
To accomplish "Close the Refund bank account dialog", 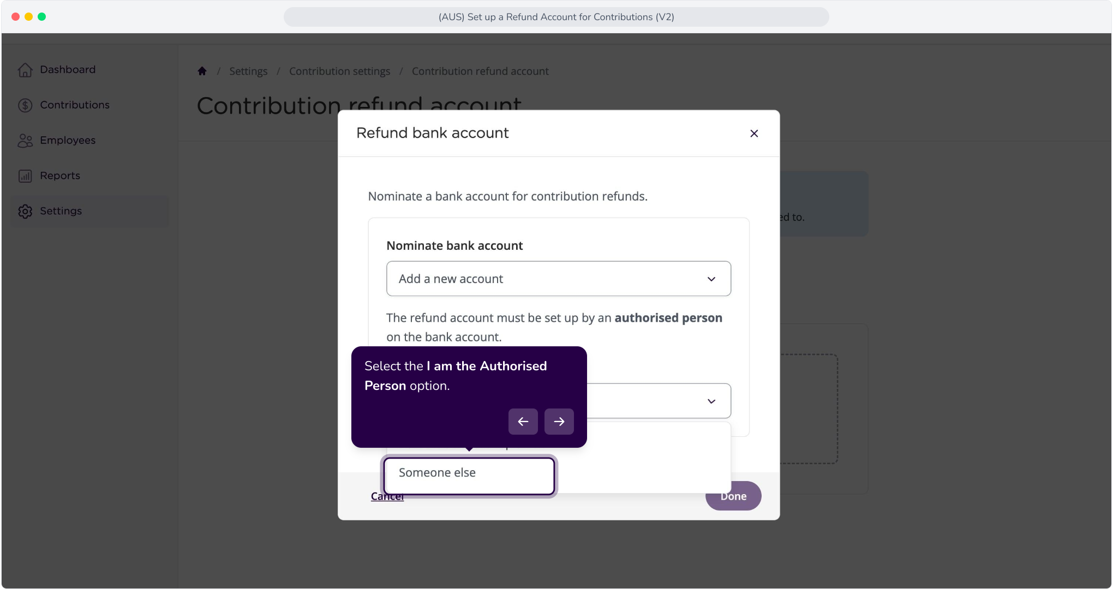I will 754,134.
